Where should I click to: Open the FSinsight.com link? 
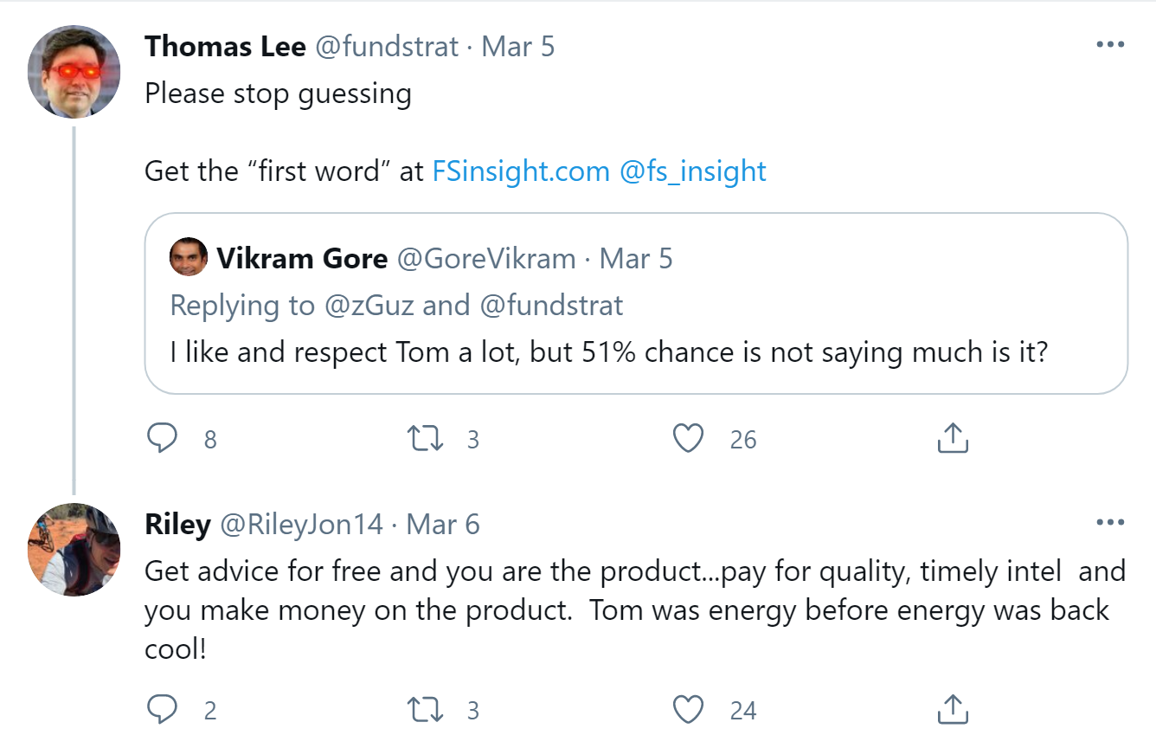pyautogui.click(x=521, y=171)
